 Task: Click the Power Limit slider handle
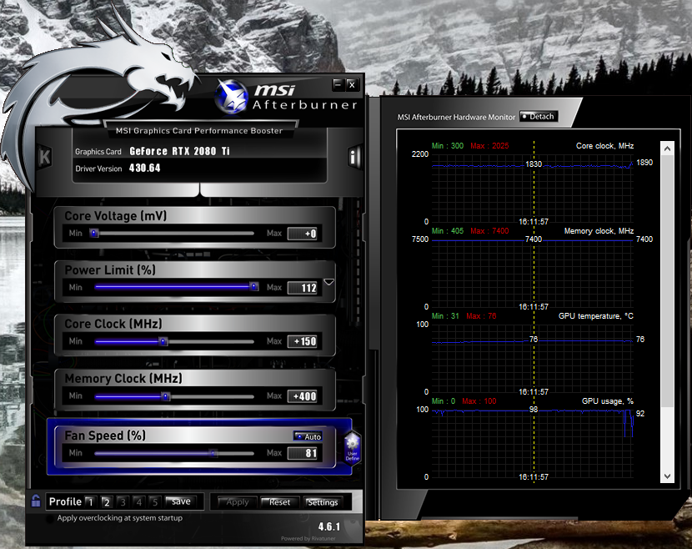253,287
